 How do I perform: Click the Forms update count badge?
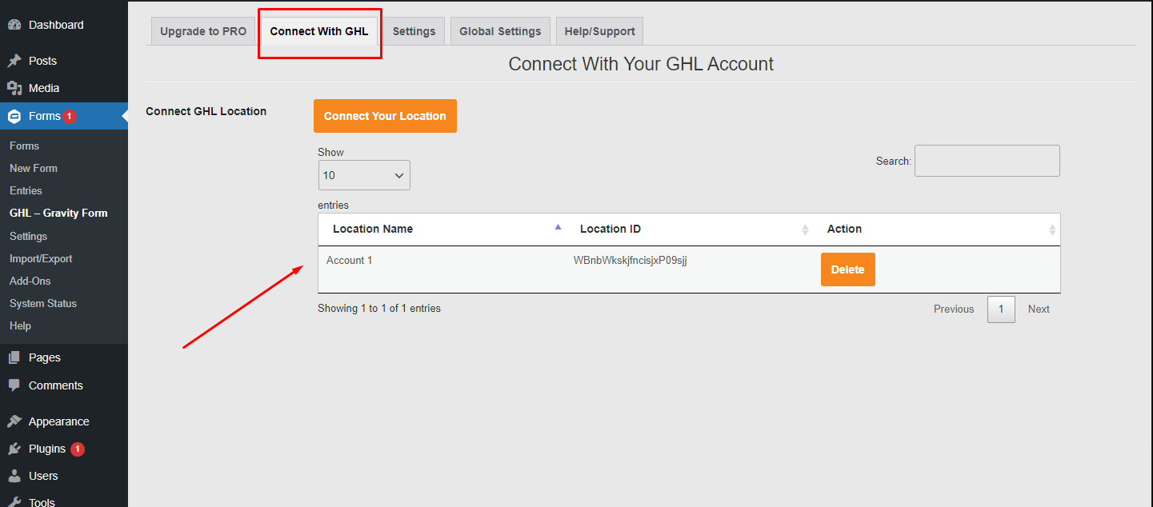tap(70, 116)
